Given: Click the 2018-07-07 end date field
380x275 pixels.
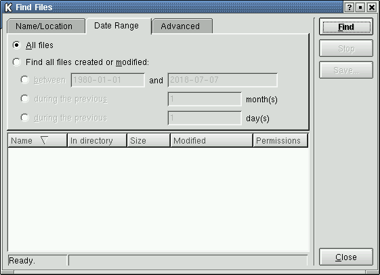Looking at the screenshot, I should 222,80.
